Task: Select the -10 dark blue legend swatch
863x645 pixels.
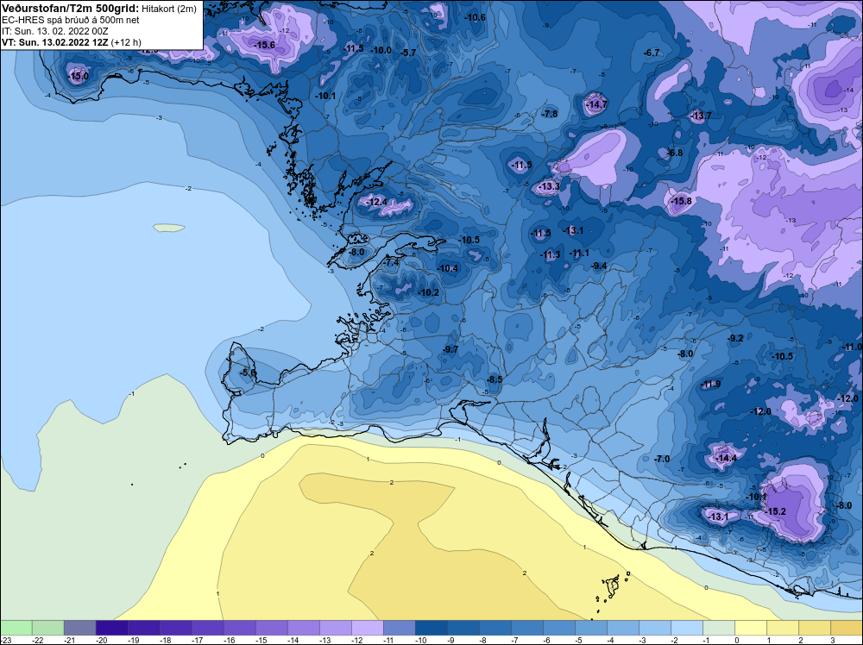Action: [x=431, y=628]
